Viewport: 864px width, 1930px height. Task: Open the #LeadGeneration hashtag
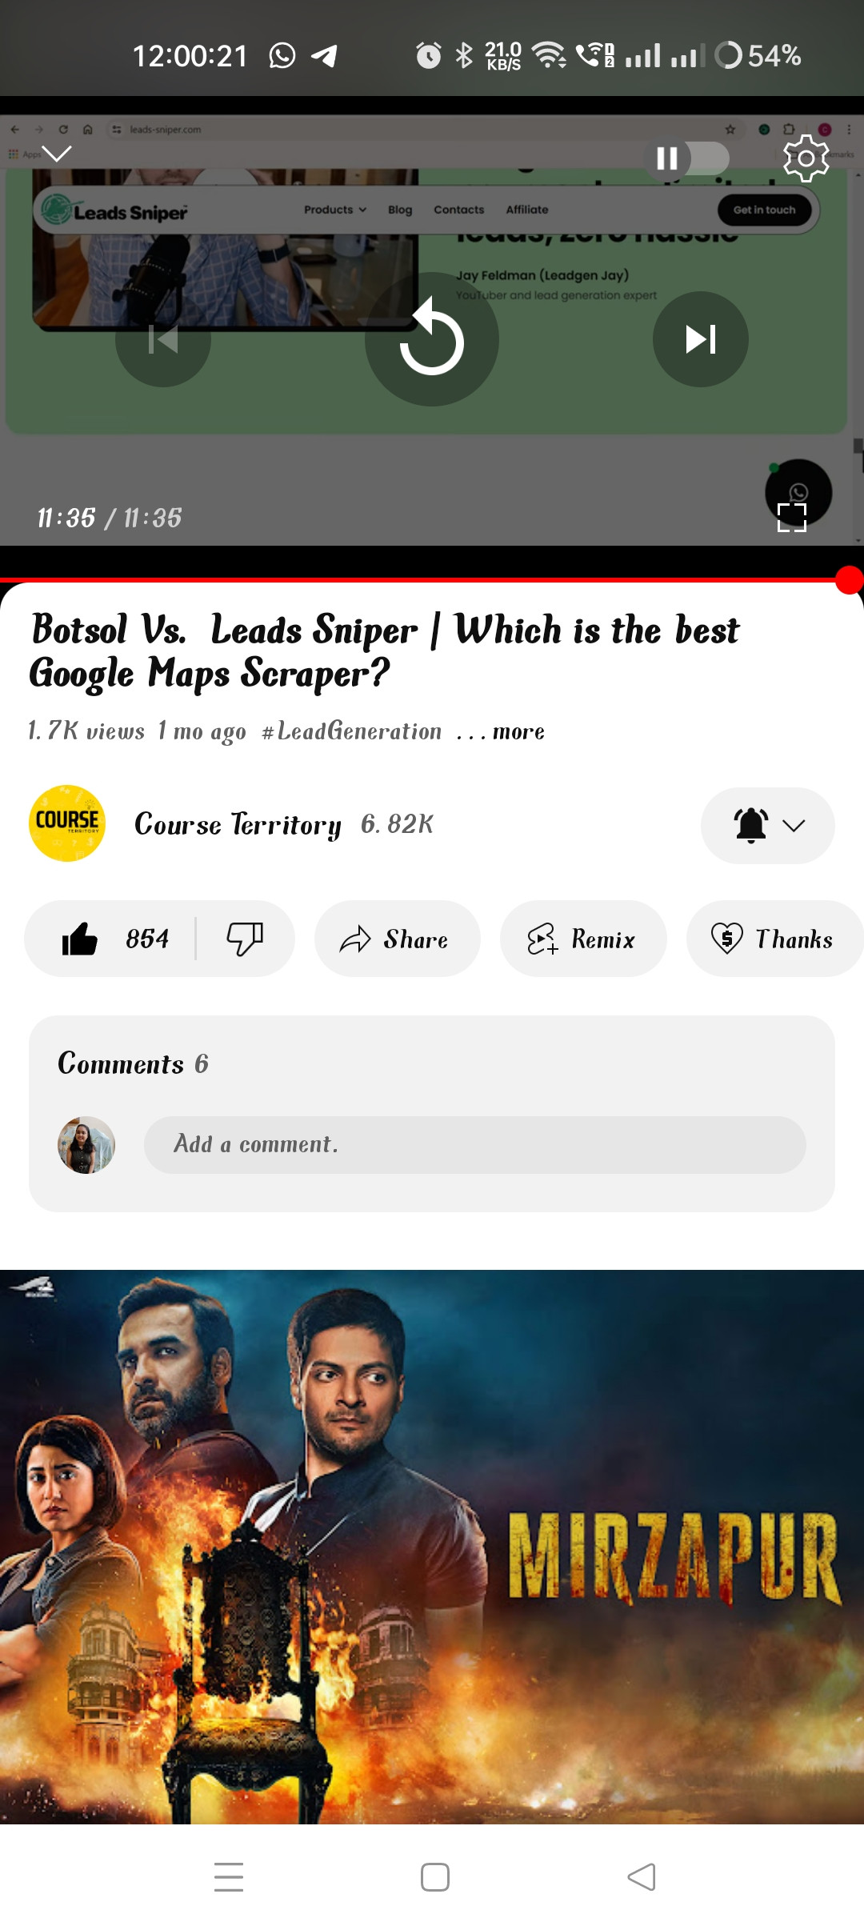click(351, 731)
